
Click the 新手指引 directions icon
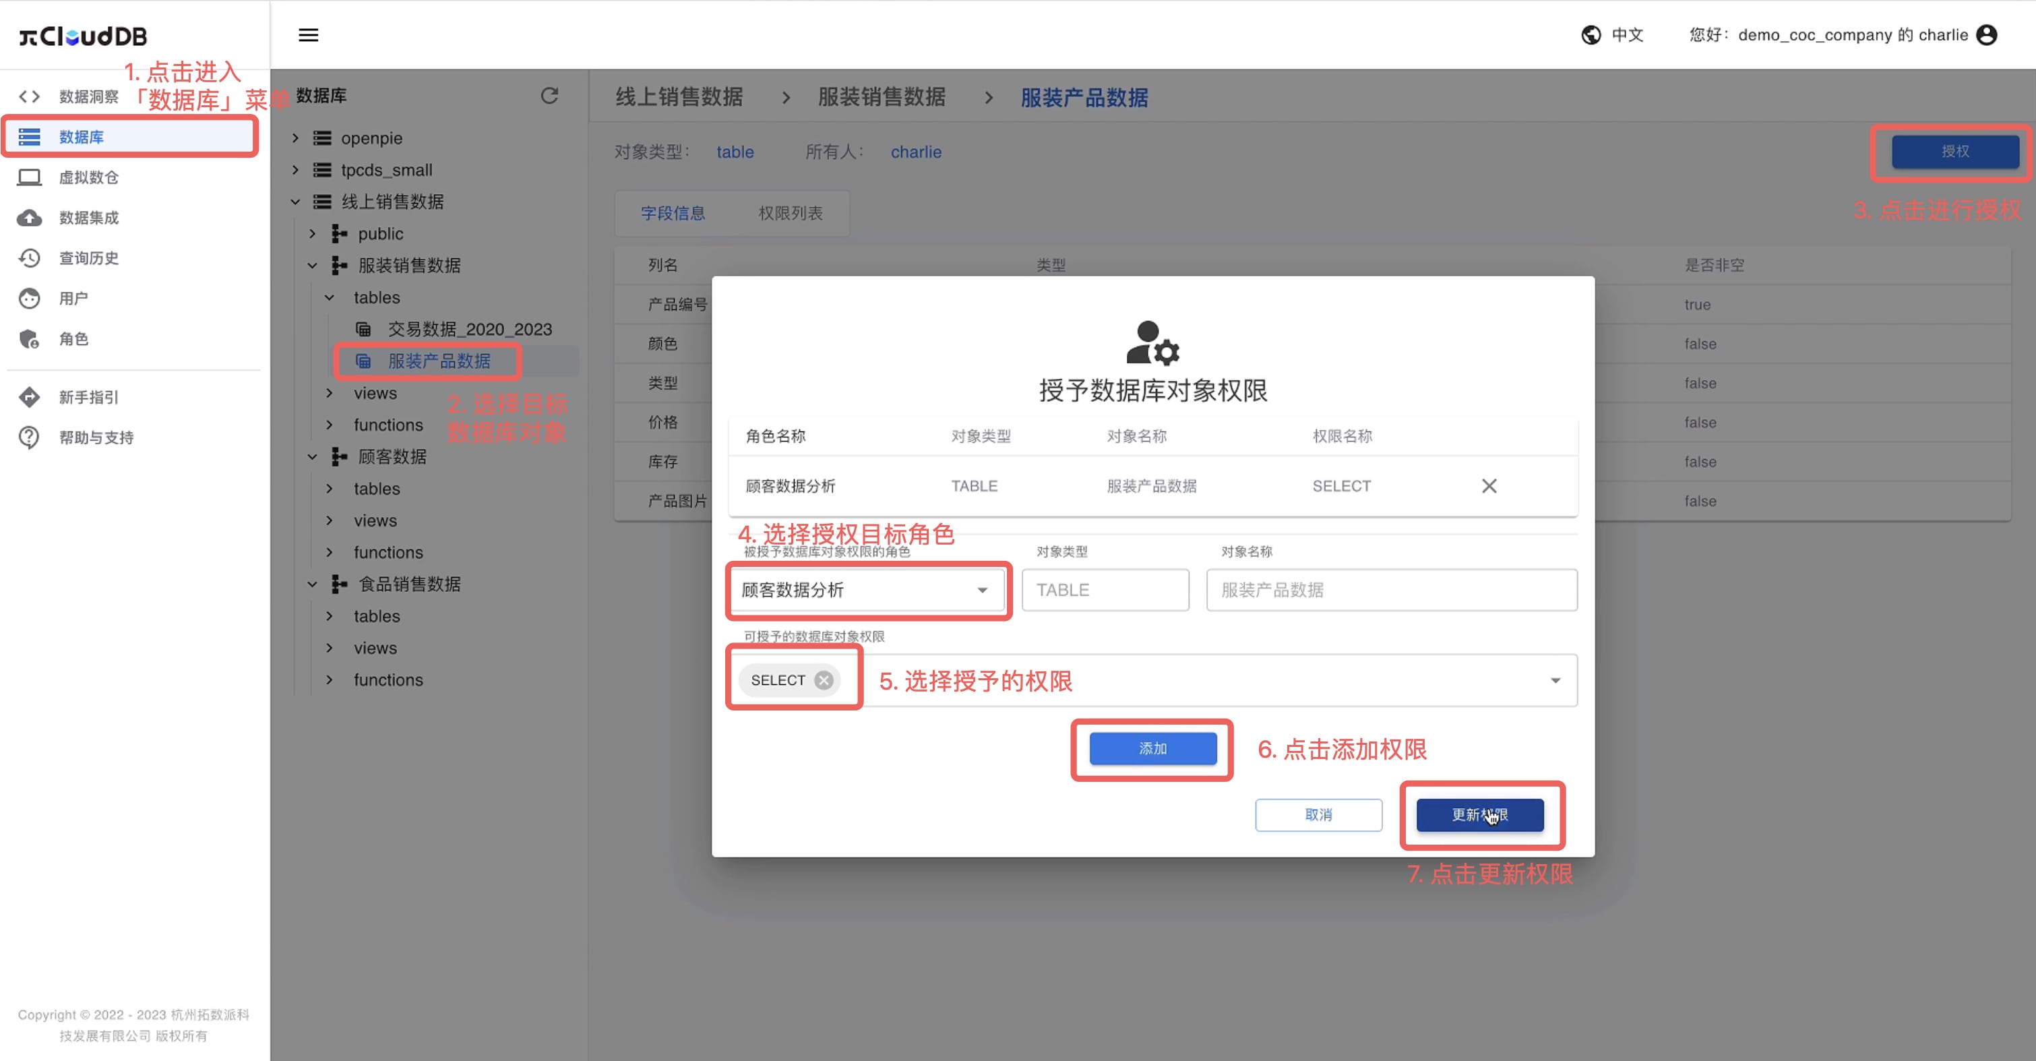29,397
